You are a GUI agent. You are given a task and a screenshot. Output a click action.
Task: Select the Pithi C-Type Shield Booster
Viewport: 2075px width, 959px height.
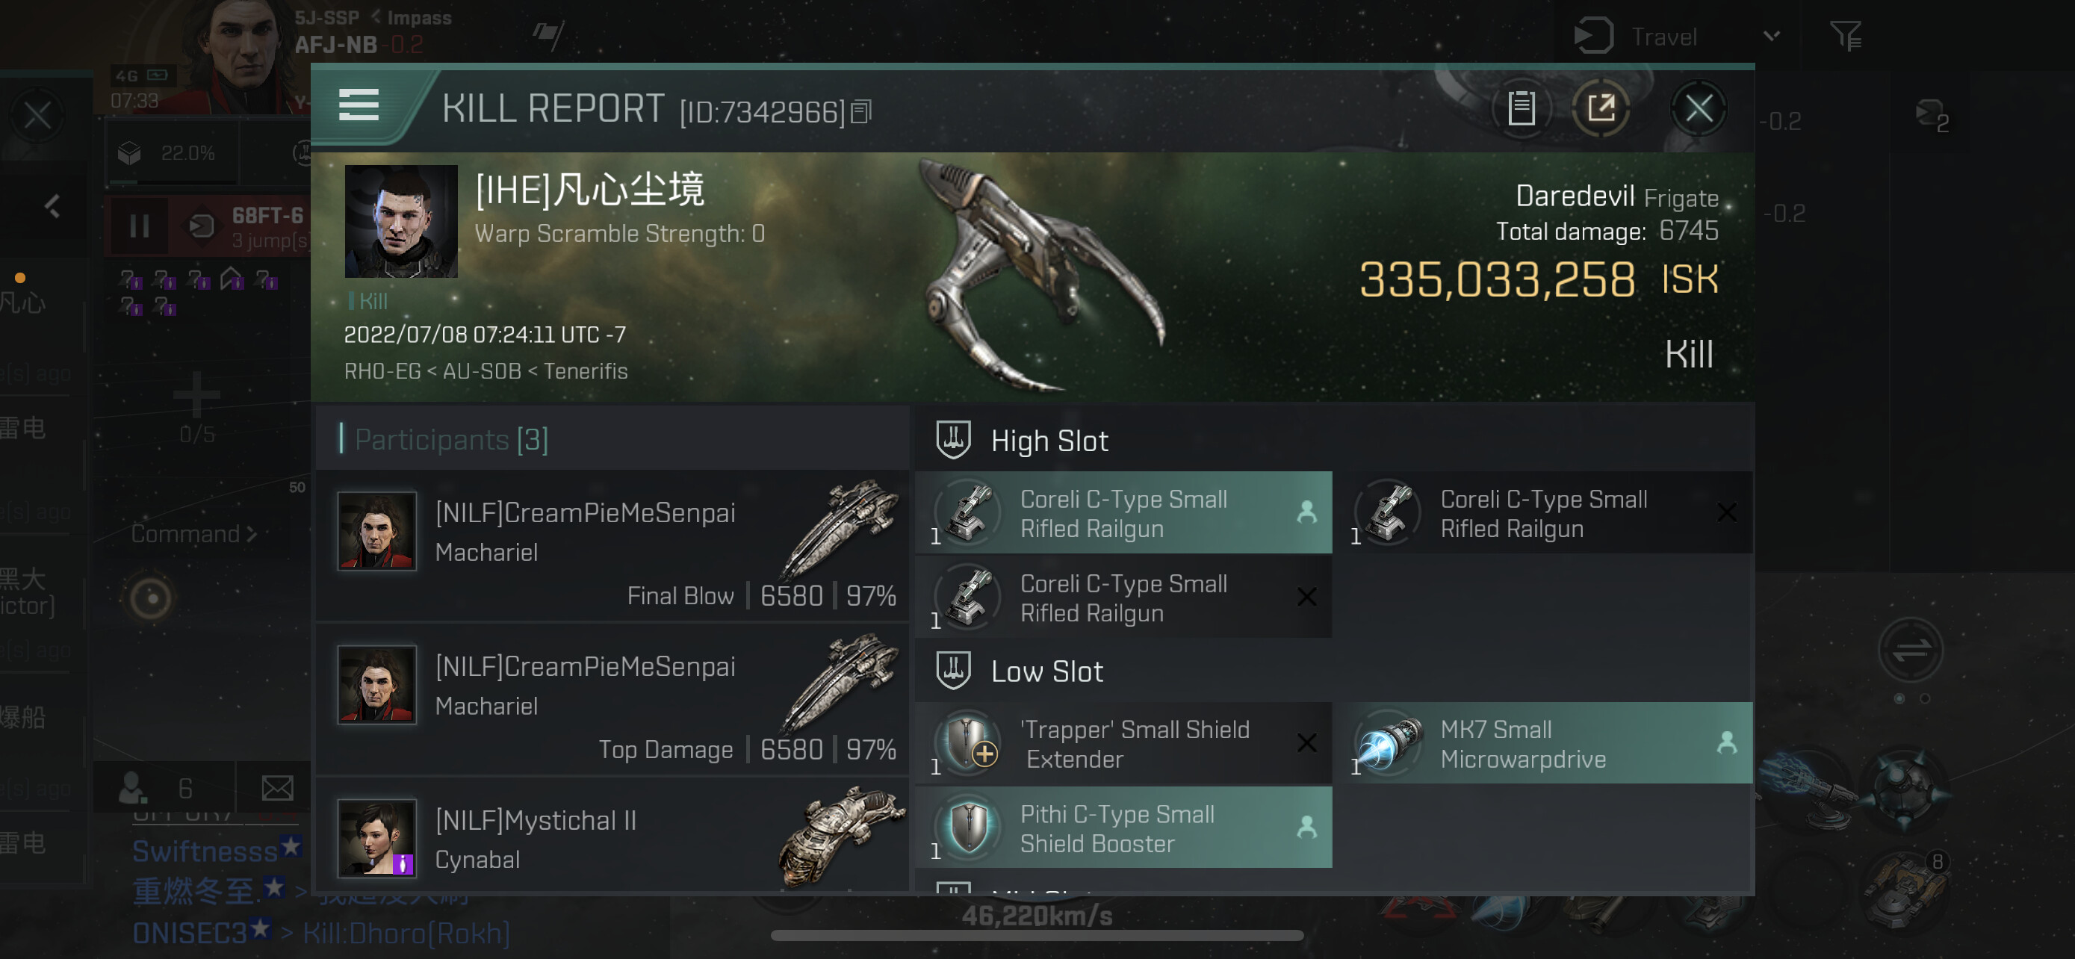tap(1123, 828)
